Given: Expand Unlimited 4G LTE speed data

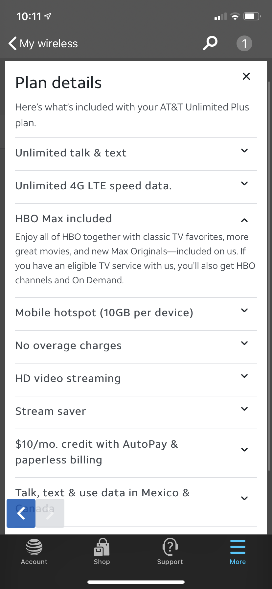Looking at the screenshot, I should point(244,184).
